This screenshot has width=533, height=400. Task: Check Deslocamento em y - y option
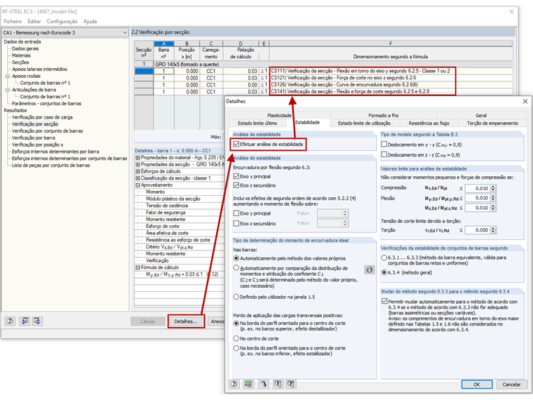coord(384,145)
